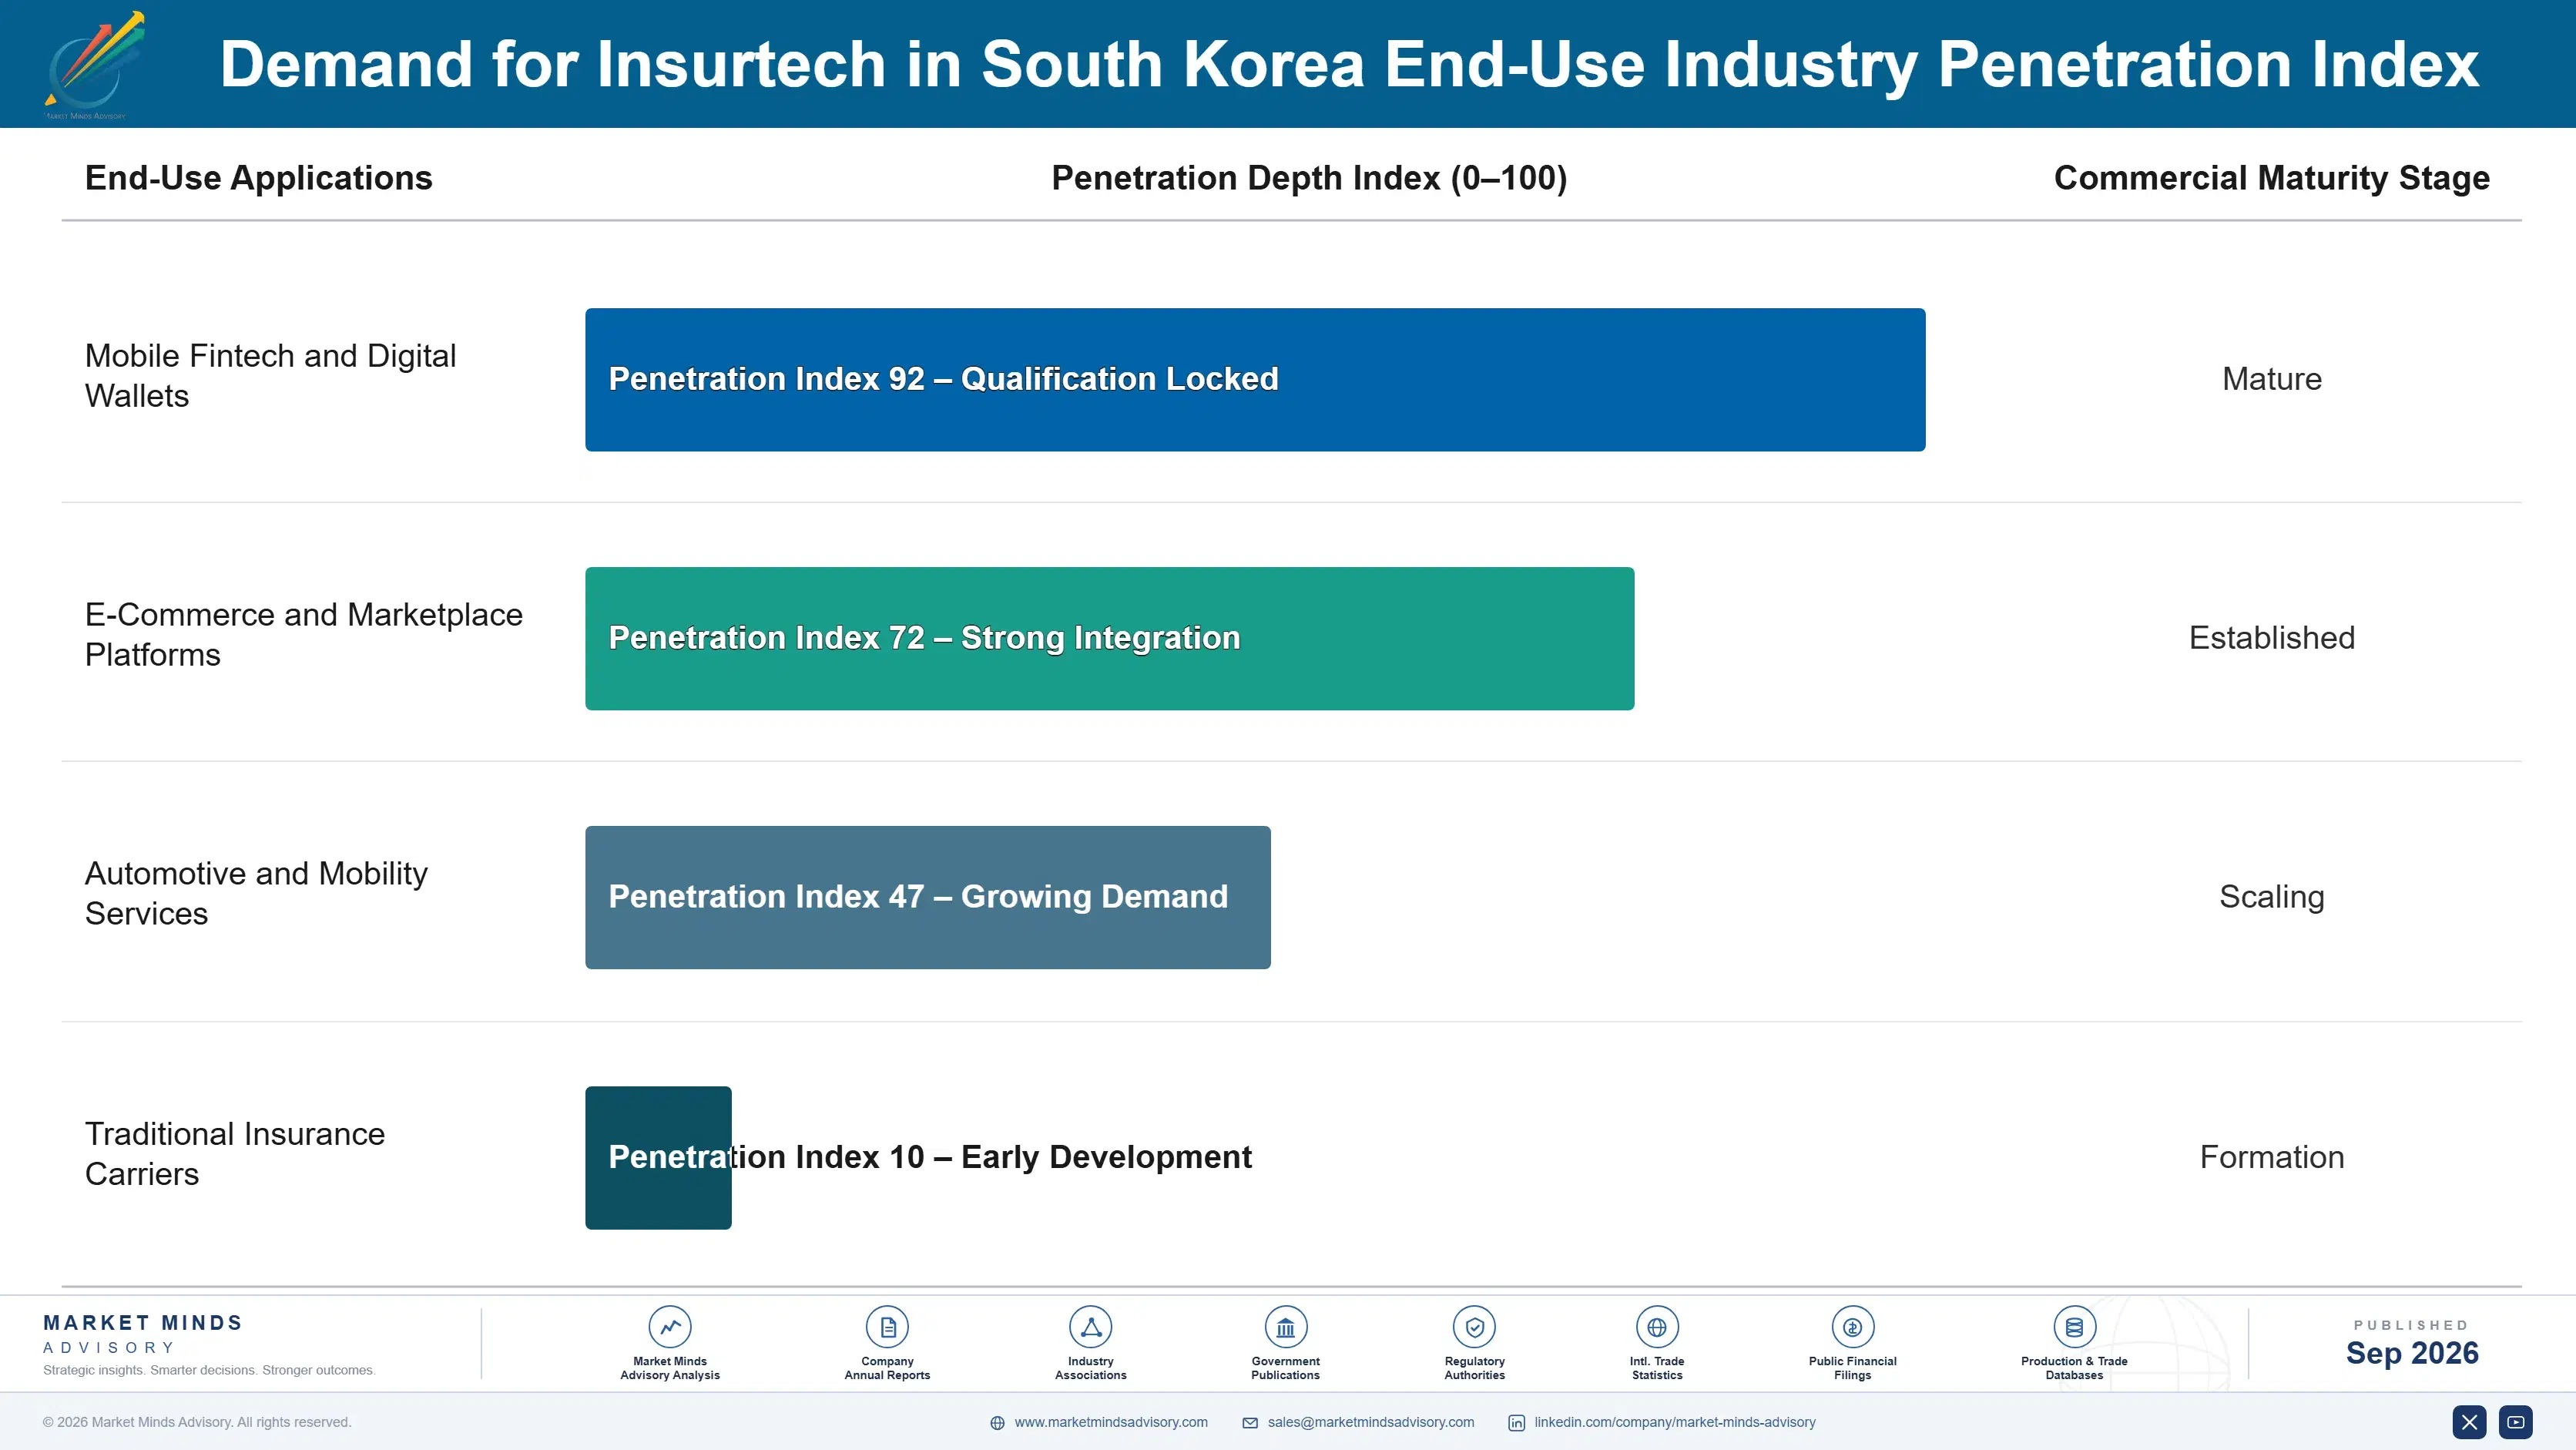Click the LinkedIn icon in footer
The width and height of the screenshot is (2576, 1450).
click(1516, 1423)
